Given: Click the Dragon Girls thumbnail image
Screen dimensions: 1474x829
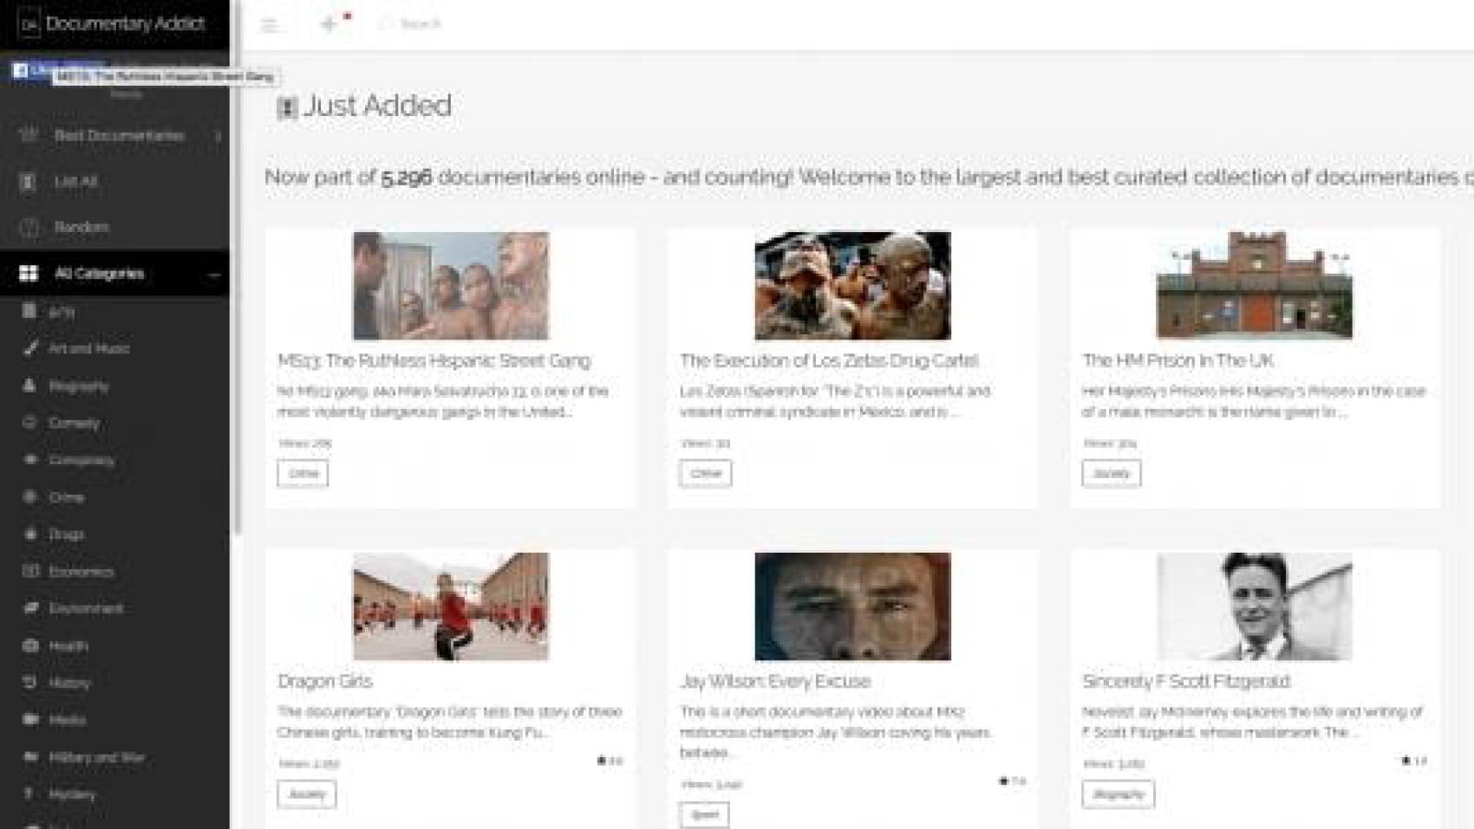Looking at the screenshot, I should (450, 606).
